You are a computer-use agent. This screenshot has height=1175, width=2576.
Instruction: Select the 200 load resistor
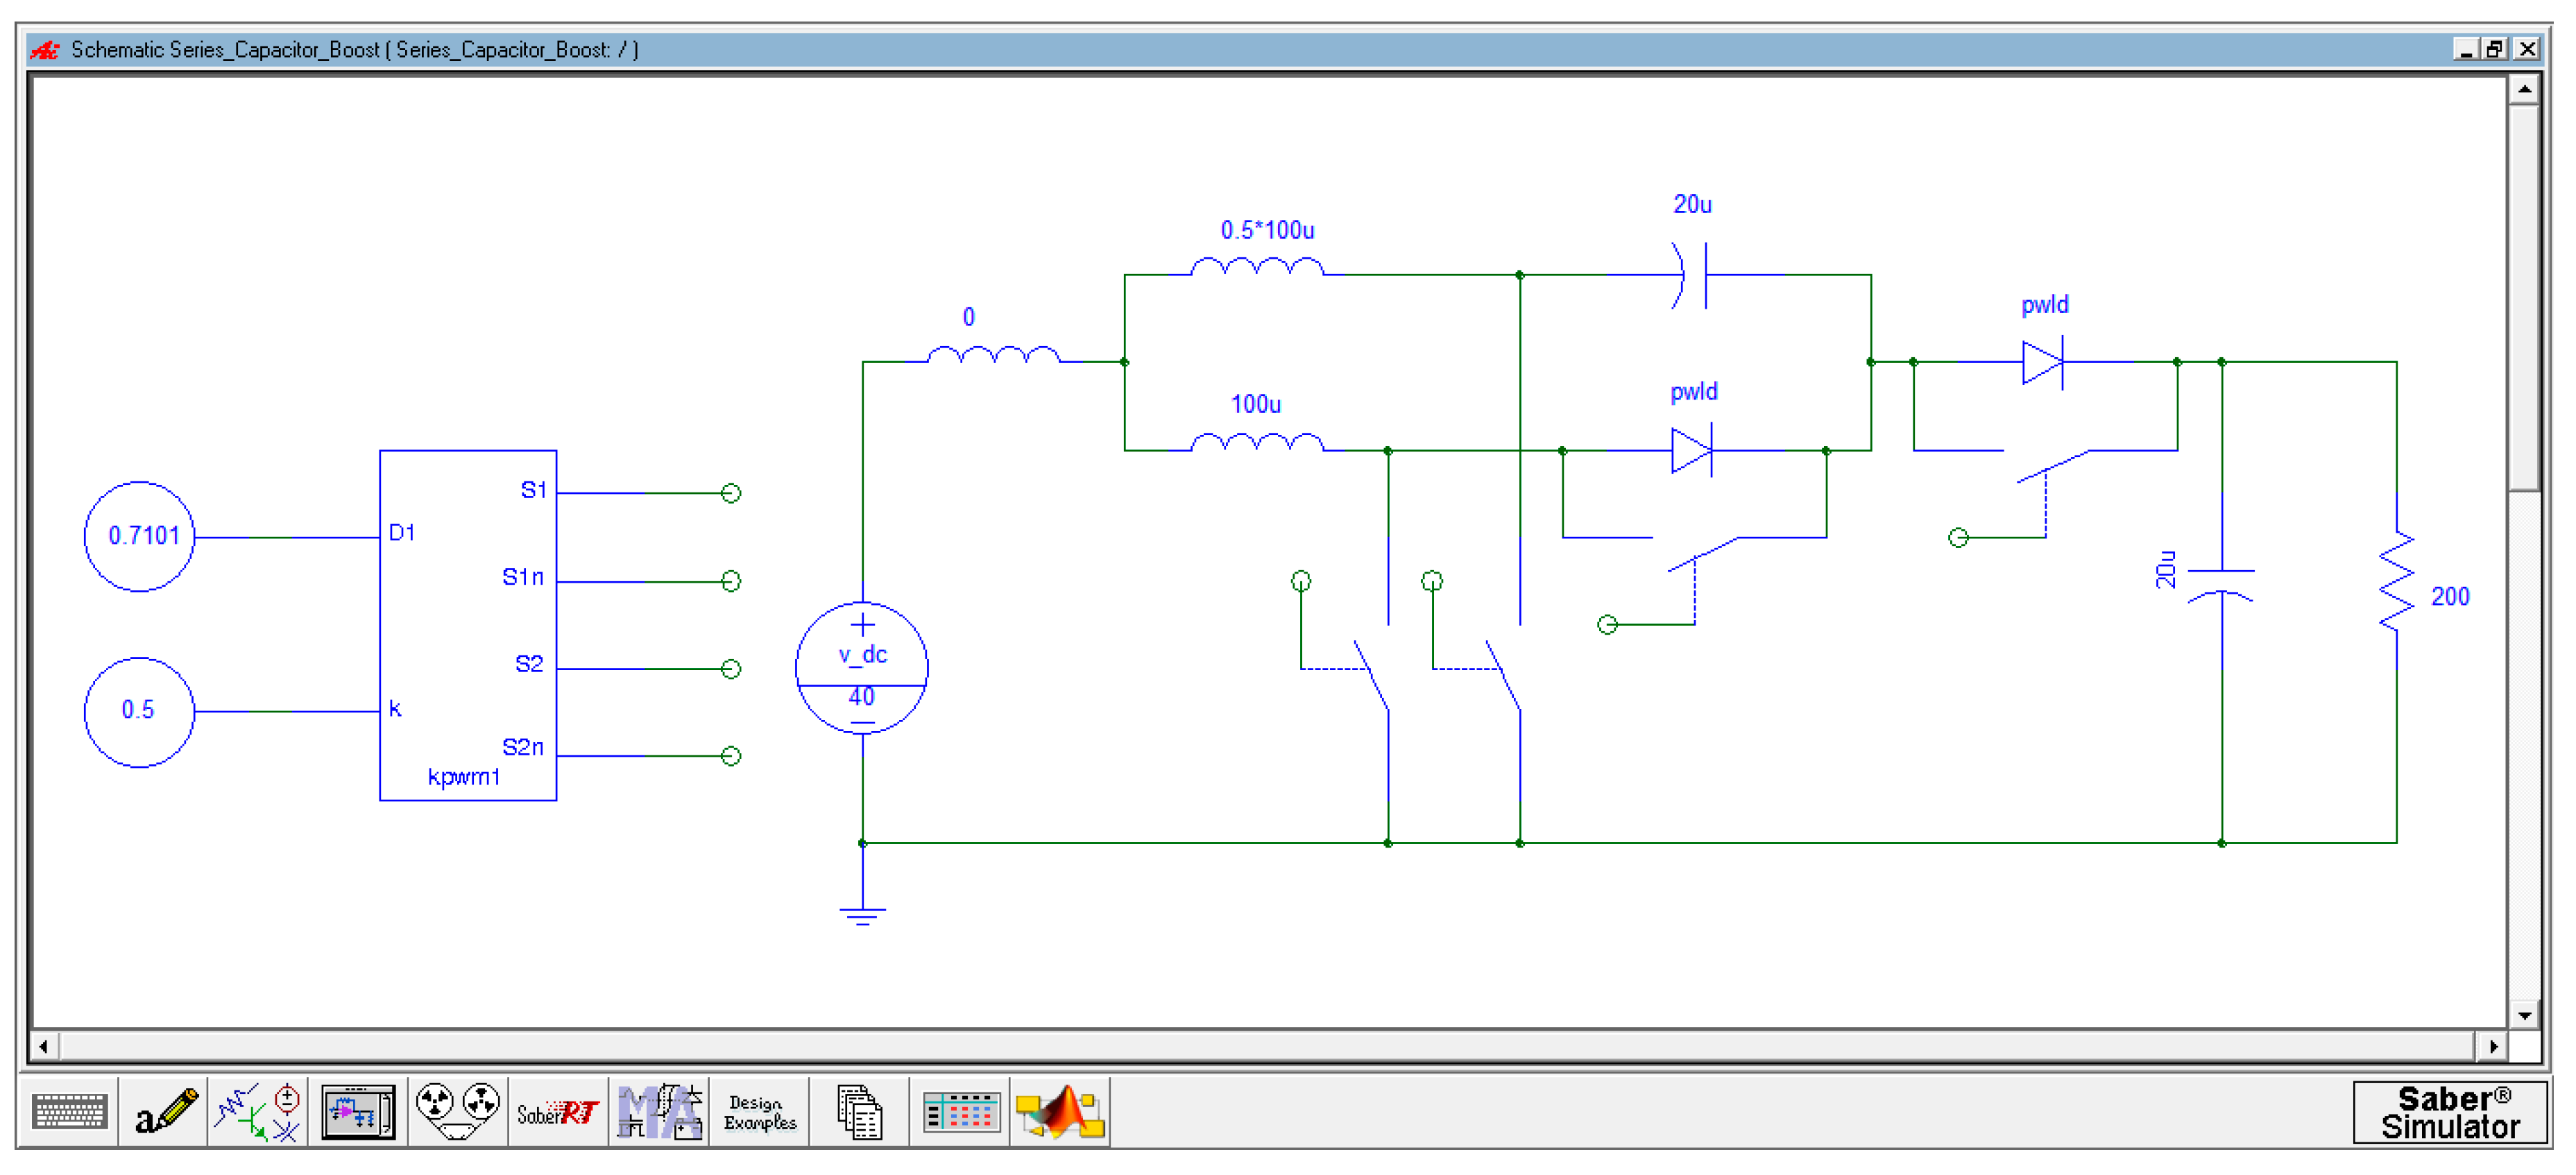[x=2397, y=582]
